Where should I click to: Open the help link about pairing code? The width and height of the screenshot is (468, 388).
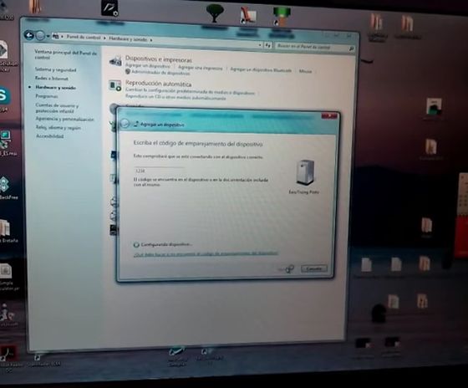206,254
